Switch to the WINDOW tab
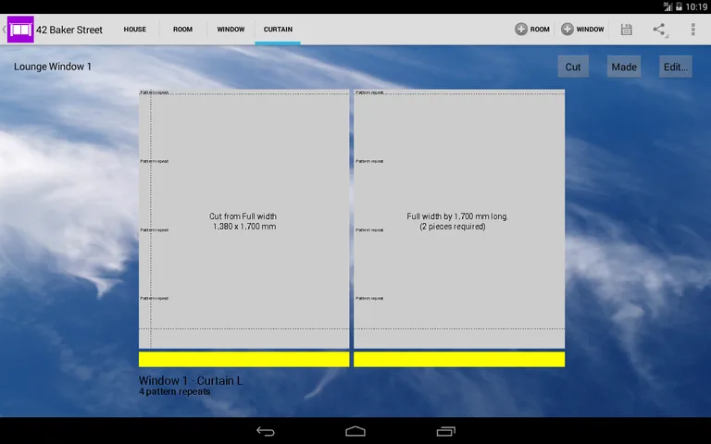This screenshot has width=711, height=444. click(231, 30)
